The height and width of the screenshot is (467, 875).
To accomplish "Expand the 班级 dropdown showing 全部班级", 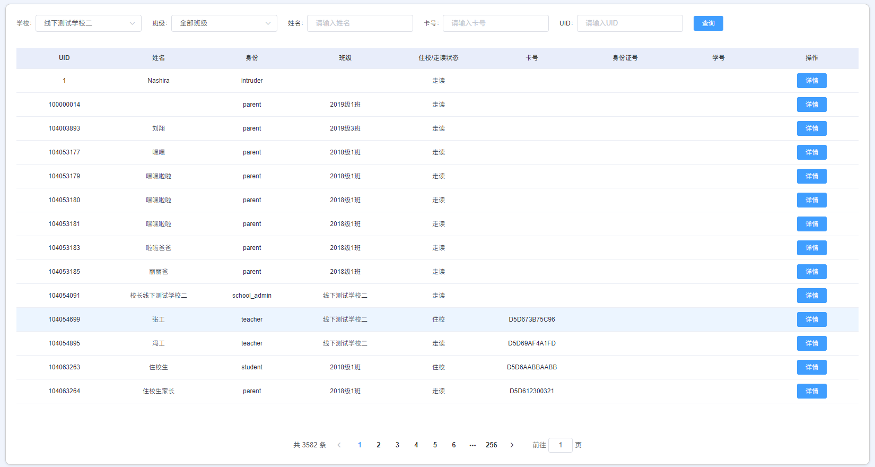I will (x=224, y=23).
